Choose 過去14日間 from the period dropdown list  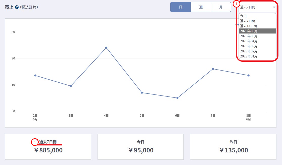point(248,26)
